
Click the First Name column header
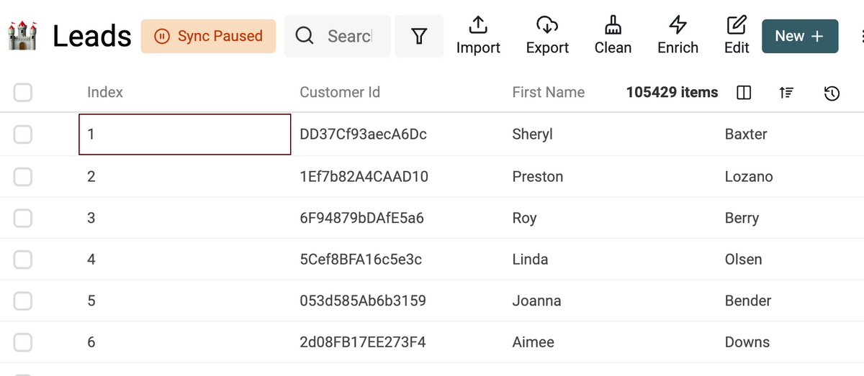pyautogui.click(x=548, y=92)
